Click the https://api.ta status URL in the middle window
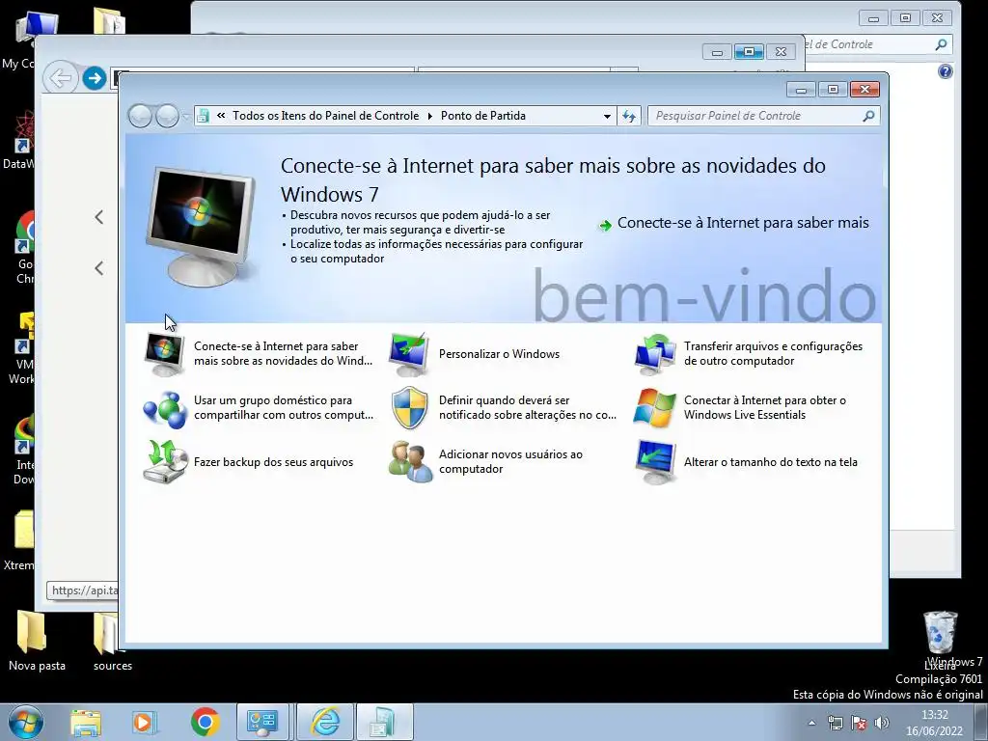The height and width of the screenshot is (741, 988). [x=83, y=590]
